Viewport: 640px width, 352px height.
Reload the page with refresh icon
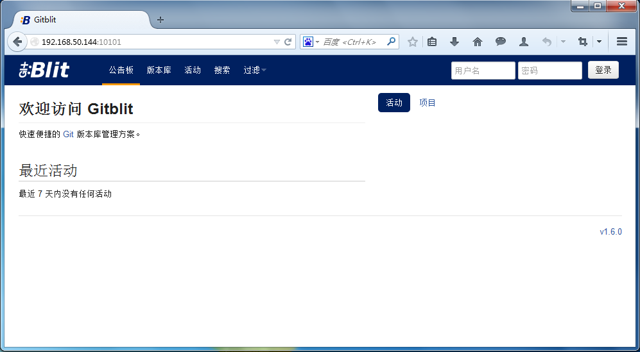[288, 42]
